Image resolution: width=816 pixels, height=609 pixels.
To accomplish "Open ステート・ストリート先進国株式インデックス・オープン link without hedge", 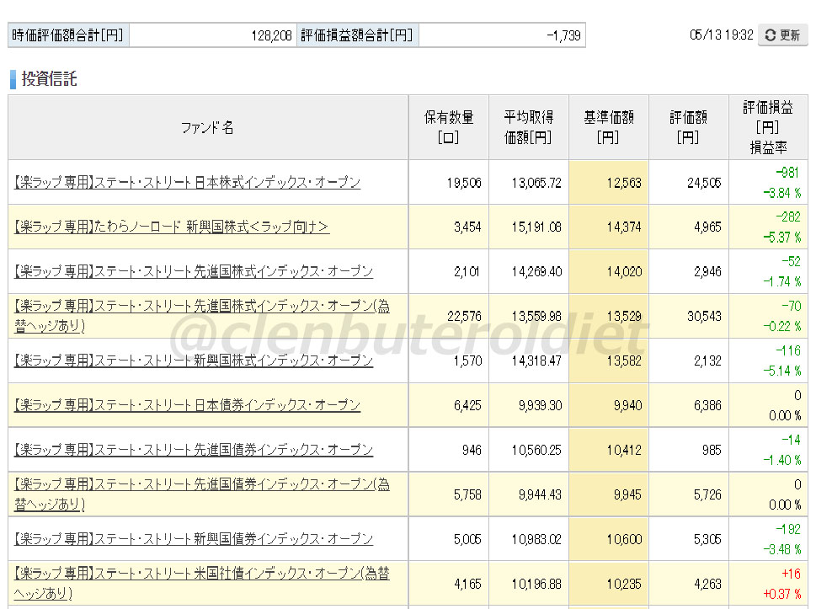I will (x=194, y=272).
